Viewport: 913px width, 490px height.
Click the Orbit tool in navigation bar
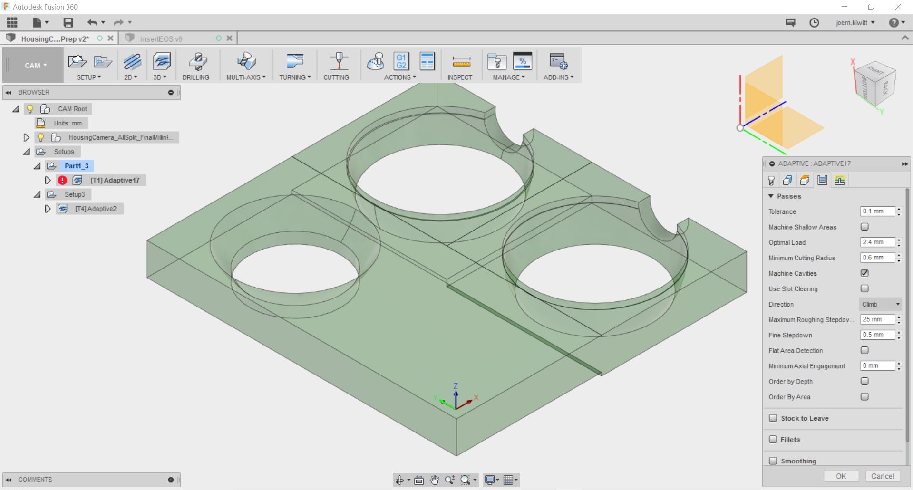coord(399,480)
